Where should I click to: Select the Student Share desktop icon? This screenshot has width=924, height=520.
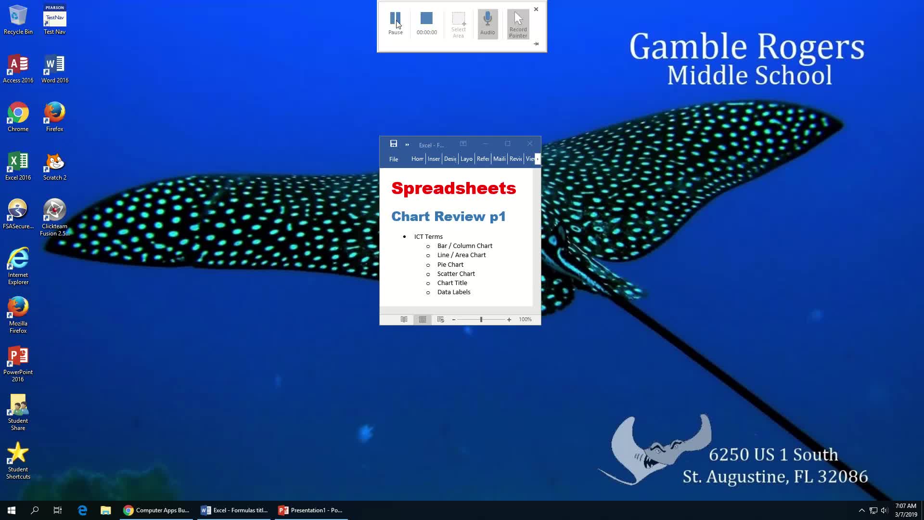18,412
